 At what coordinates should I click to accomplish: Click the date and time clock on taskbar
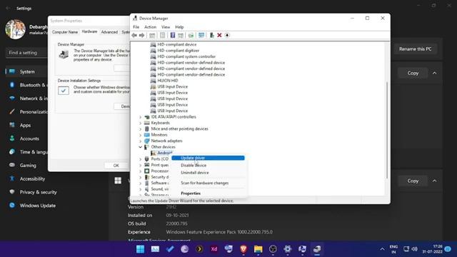coord(432,249)
